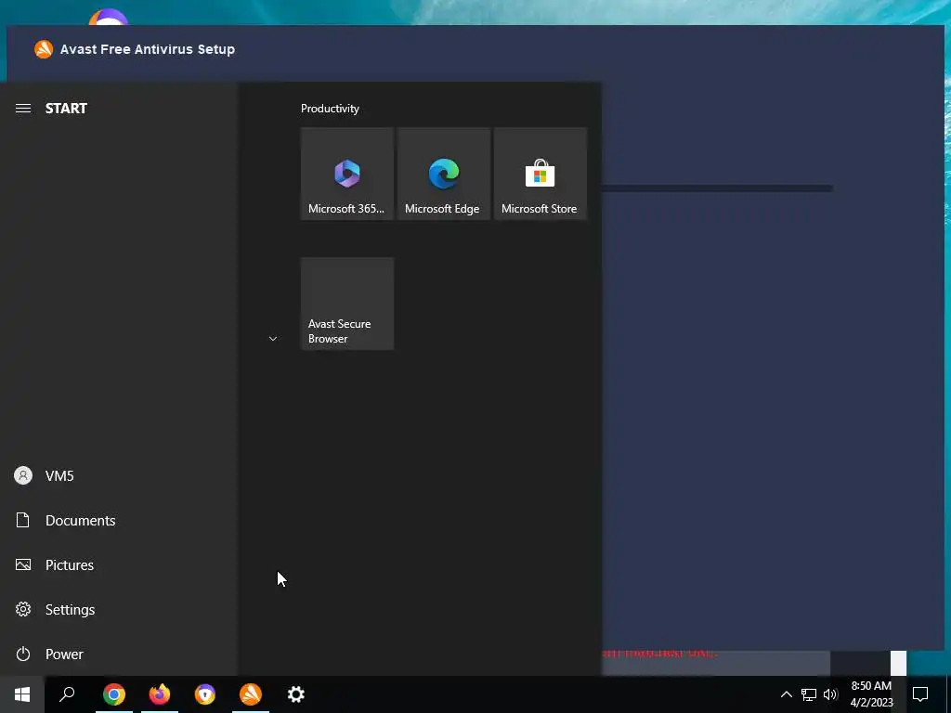Show hidden system tray icons
The width and height of the screenshot is (951, 713).
[786, 694]
